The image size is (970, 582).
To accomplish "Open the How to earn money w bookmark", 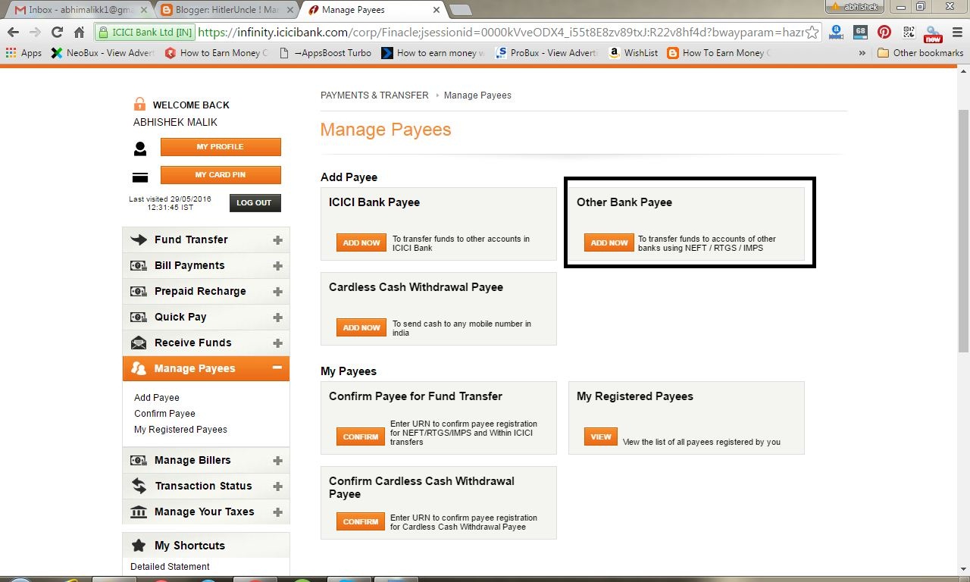I will [434, 53].
